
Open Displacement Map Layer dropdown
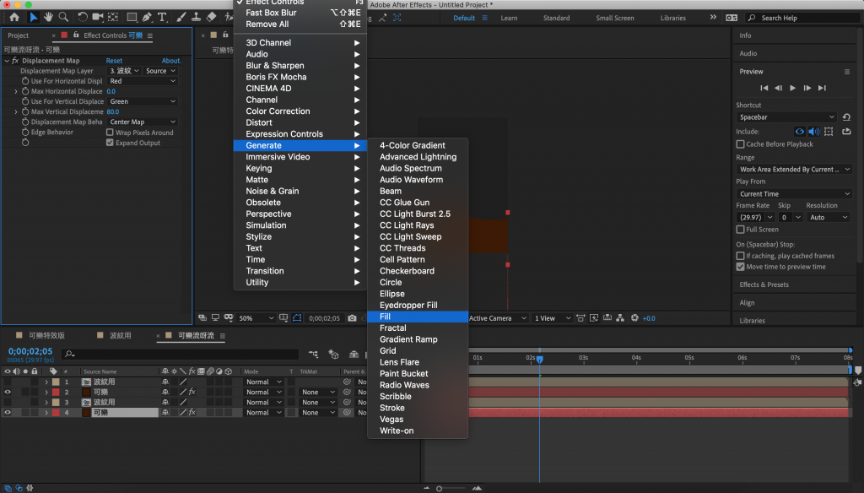click(124, 71)
